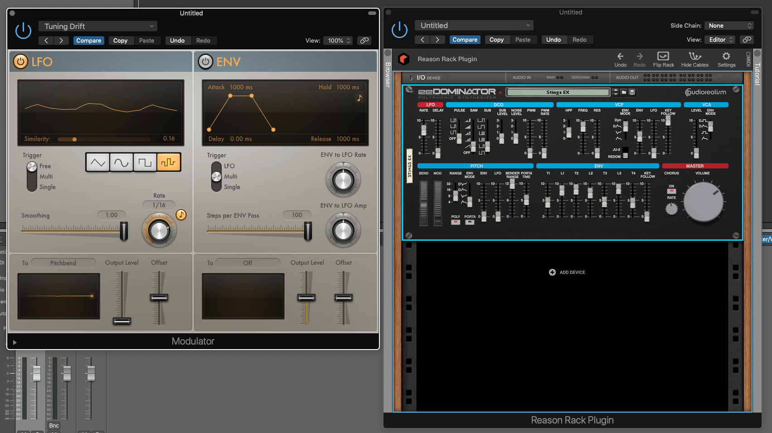772x433 pixels.
Task: Click Reason Rack plugin bypass power icon
Action: [x=399, y=30]
